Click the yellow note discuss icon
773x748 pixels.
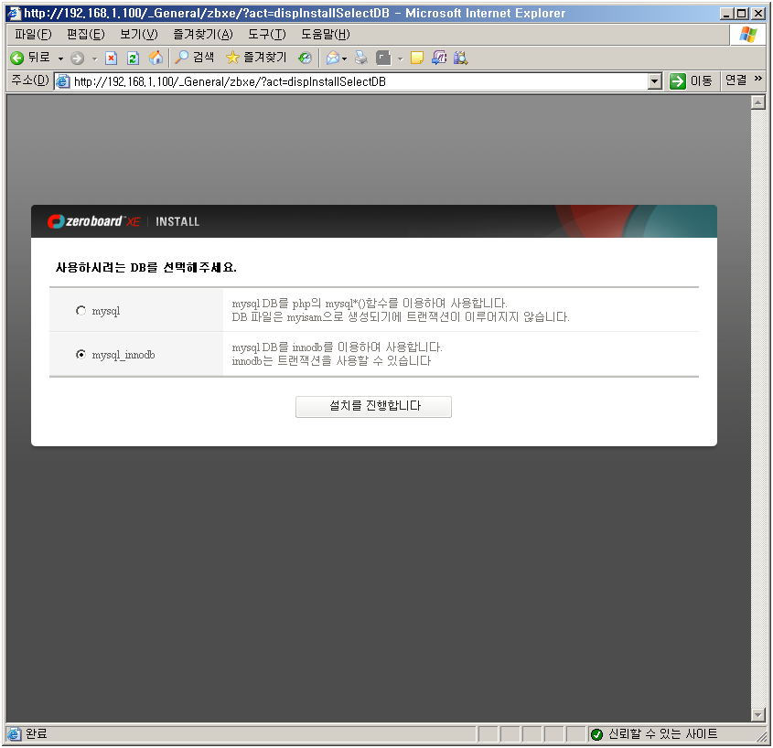tap(417, 59)
